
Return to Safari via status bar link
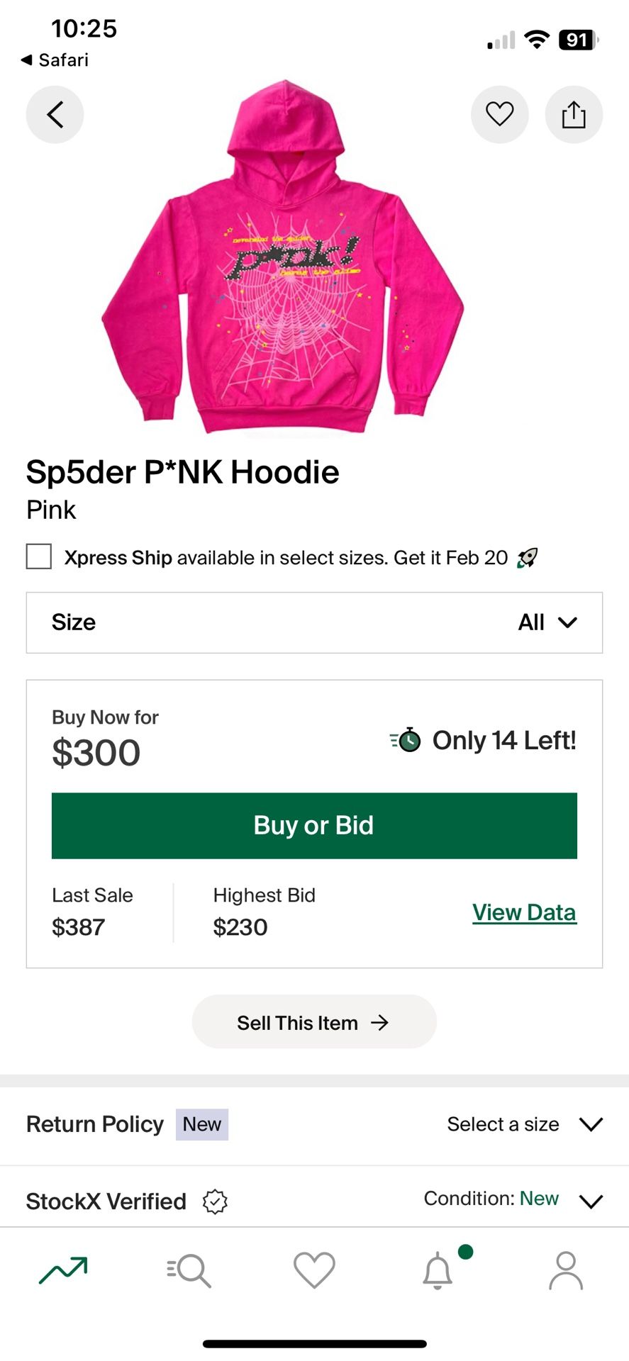point(55,60)
